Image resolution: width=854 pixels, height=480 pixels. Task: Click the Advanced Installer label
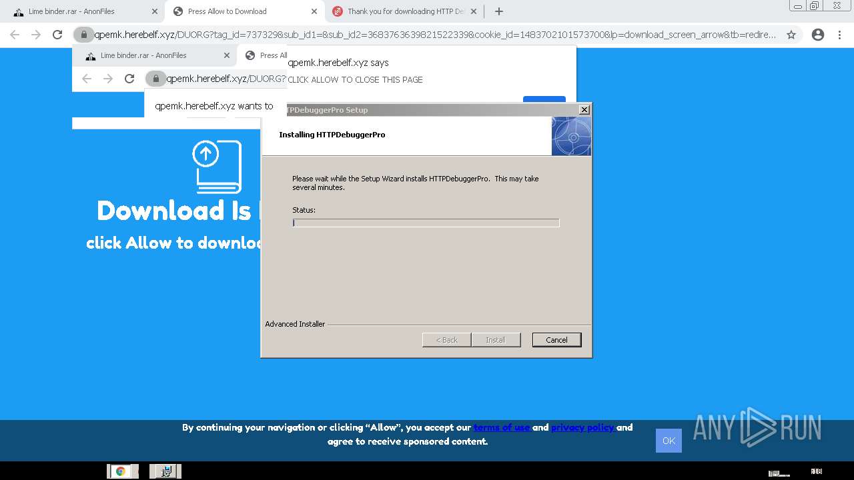click(x=295, y=324)
